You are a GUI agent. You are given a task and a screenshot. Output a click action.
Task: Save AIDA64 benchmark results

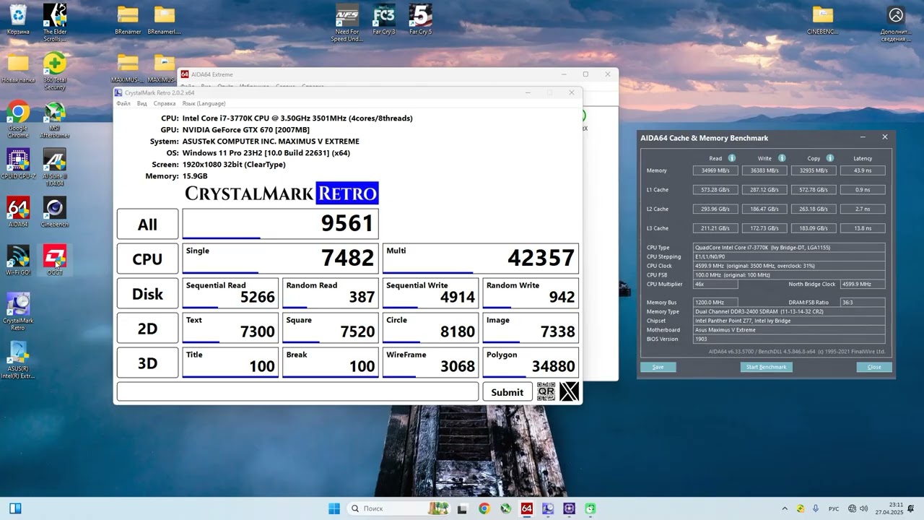[x=658, y=367]
